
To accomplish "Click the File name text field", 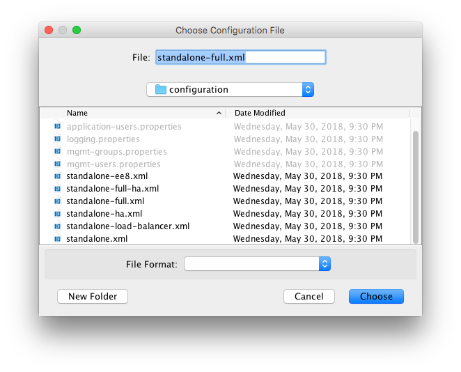I will click(x=240, y=57).
